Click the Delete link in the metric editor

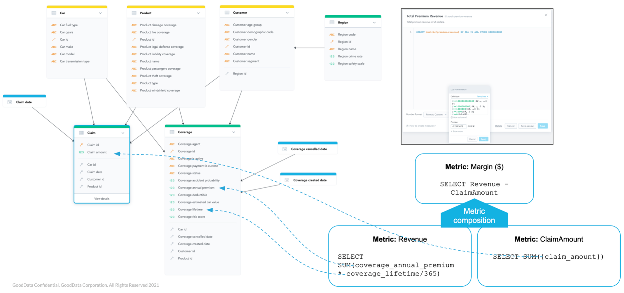point(499,126)
